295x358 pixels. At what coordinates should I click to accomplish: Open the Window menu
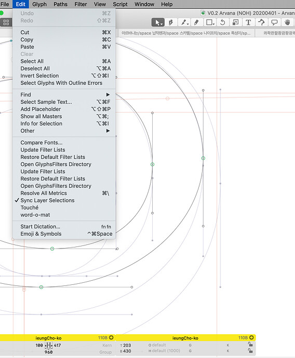coord(144,4)
